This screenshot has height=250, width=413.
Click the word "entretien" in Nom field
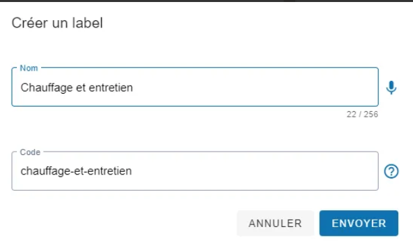[110, 88]
